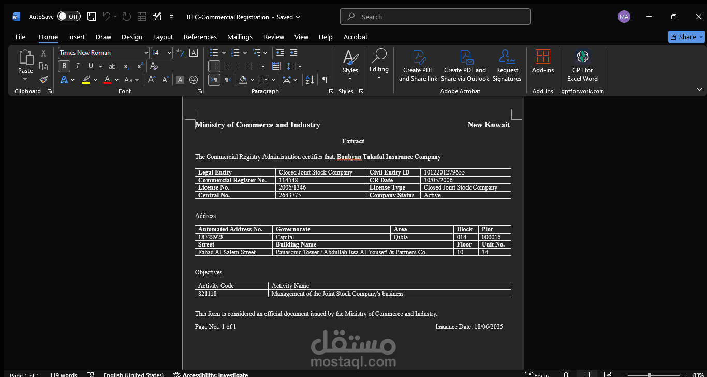
Task: Click the Distributed alignment icon
Action: 276,66
